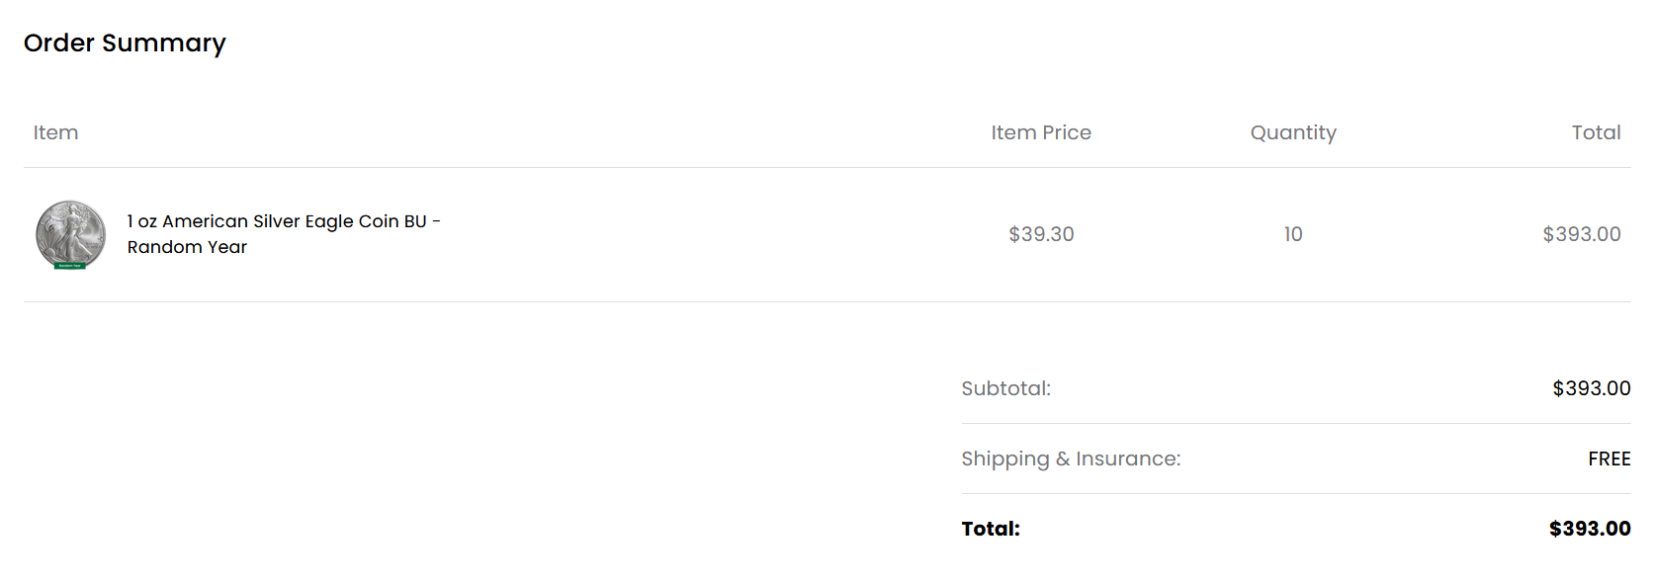Click the bold order total $393.00
Viewport: 1657px width, 584px height.
click(1590, 529)
